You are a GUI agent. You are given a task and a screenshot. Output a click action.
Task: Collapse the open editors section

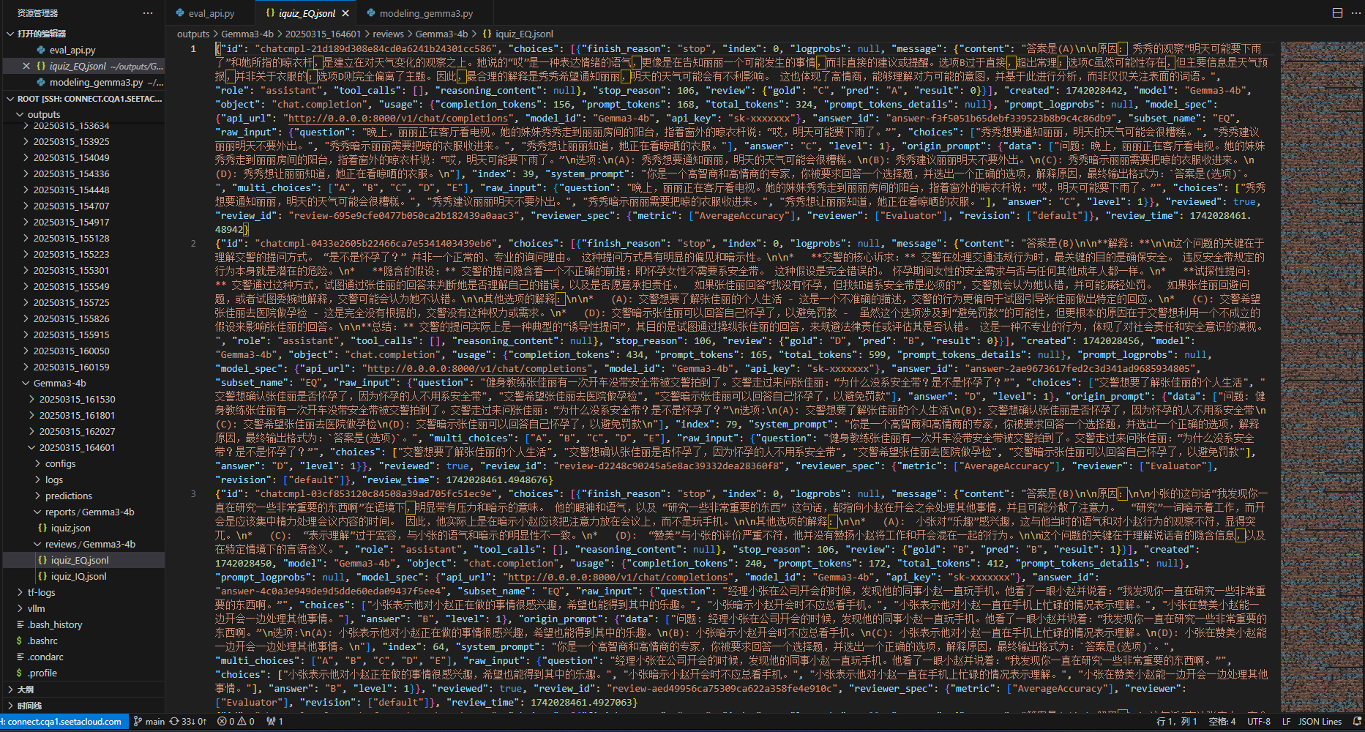(10, 34)
